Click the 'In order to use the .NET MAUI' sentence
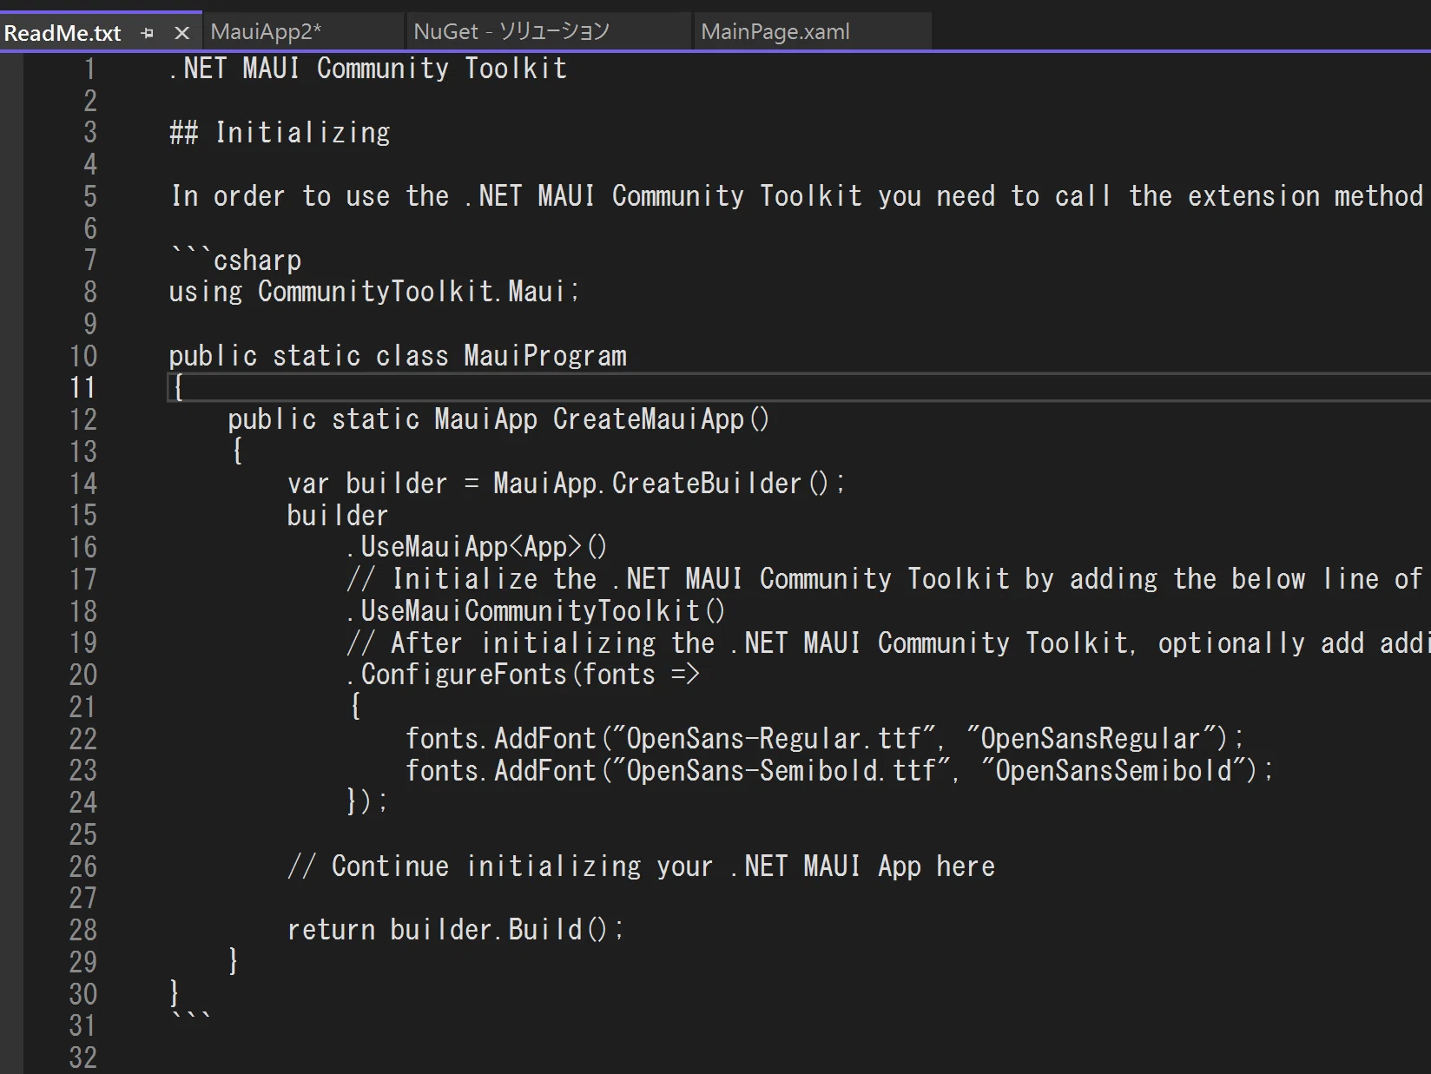 tap(797, 196)
